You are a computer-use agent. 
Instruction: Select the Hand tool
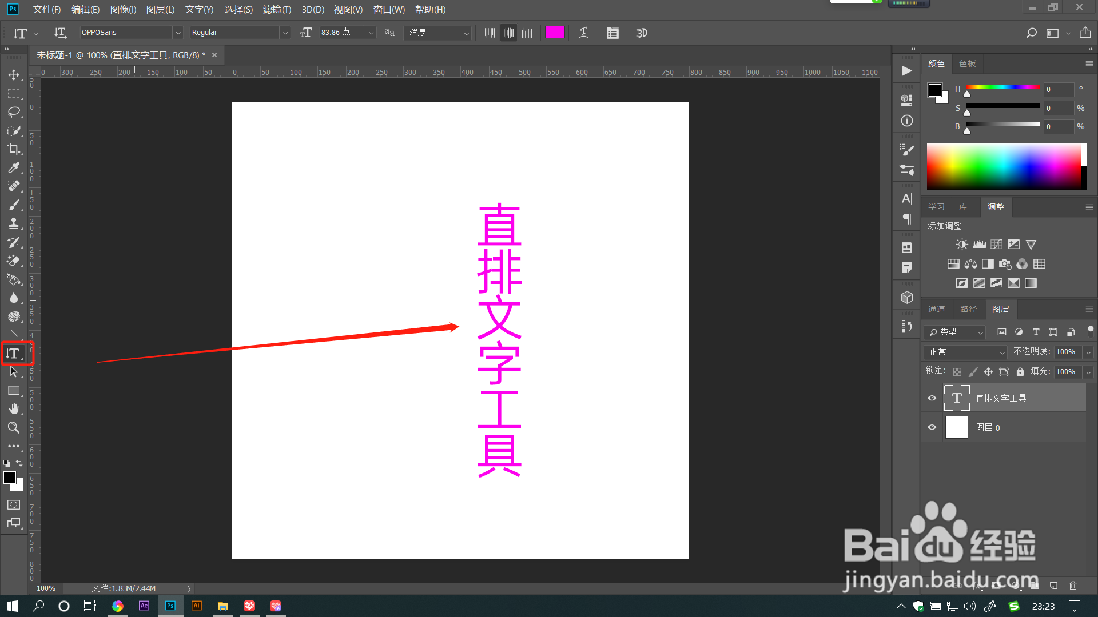[x=14, y=409]
